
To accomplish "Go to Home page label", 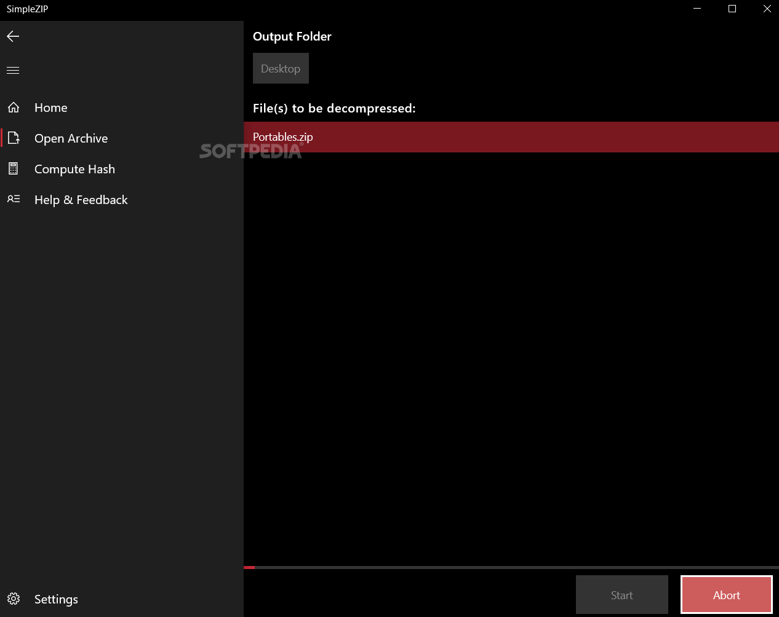I will (51, 108).
